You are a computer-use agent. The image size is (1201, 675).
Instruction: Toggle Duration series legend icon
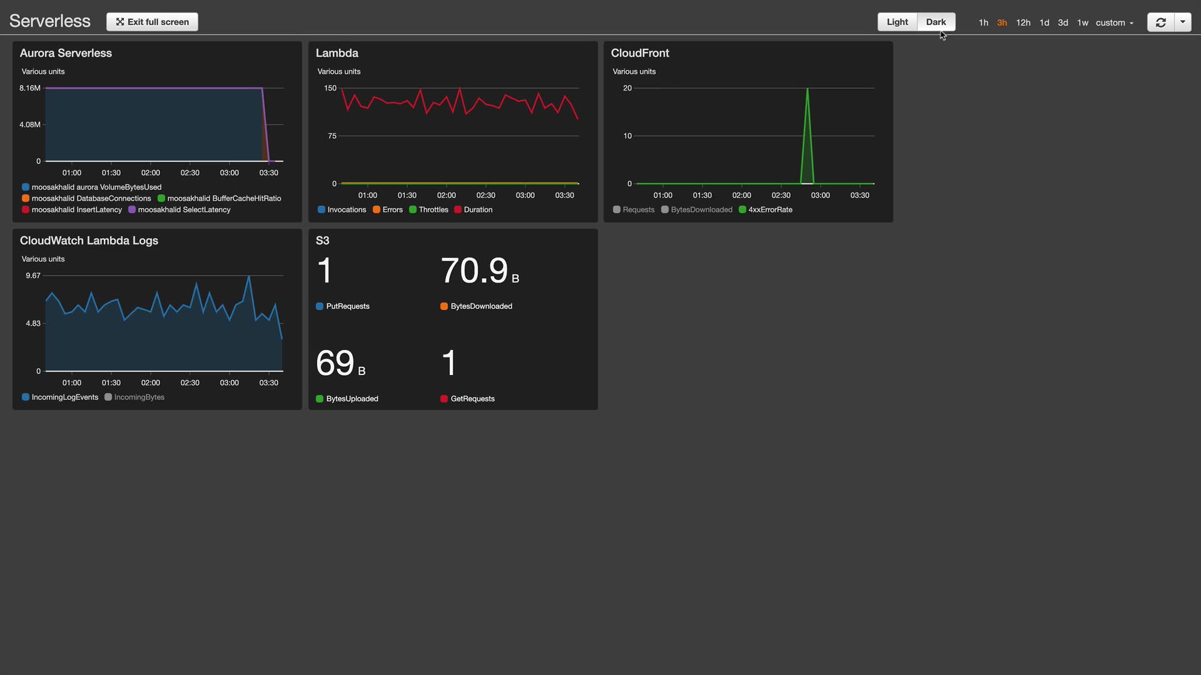(x=458, y=210)
